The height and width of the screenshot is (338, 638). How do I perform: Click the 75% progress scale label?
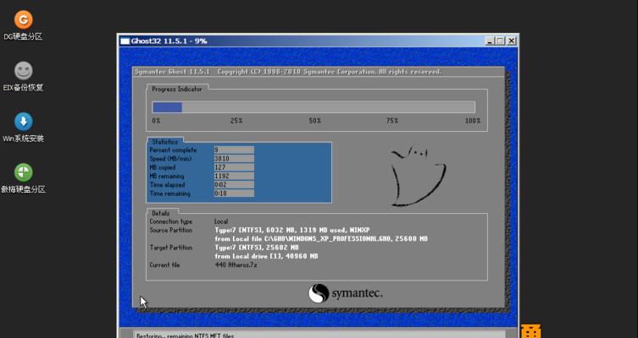[392, 121]
